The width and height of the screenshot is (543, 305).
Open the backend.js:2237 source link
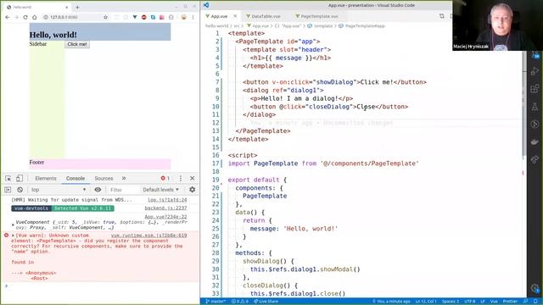pos(165,208)
